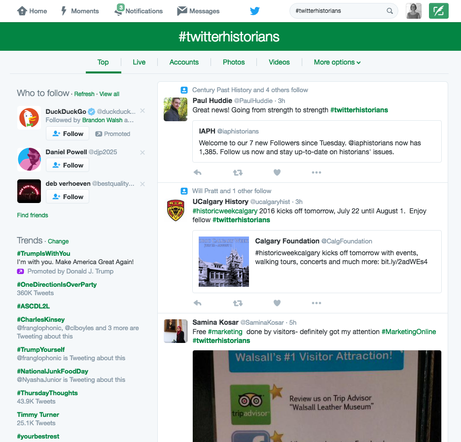461x442 pixels.
Task: Dismiss deb verhoeven follow suggestion
Action: (x=142, y=184)
